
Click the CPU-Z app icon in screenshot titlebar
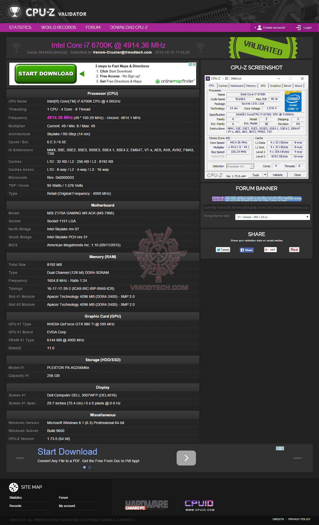(x=208, y=79)
